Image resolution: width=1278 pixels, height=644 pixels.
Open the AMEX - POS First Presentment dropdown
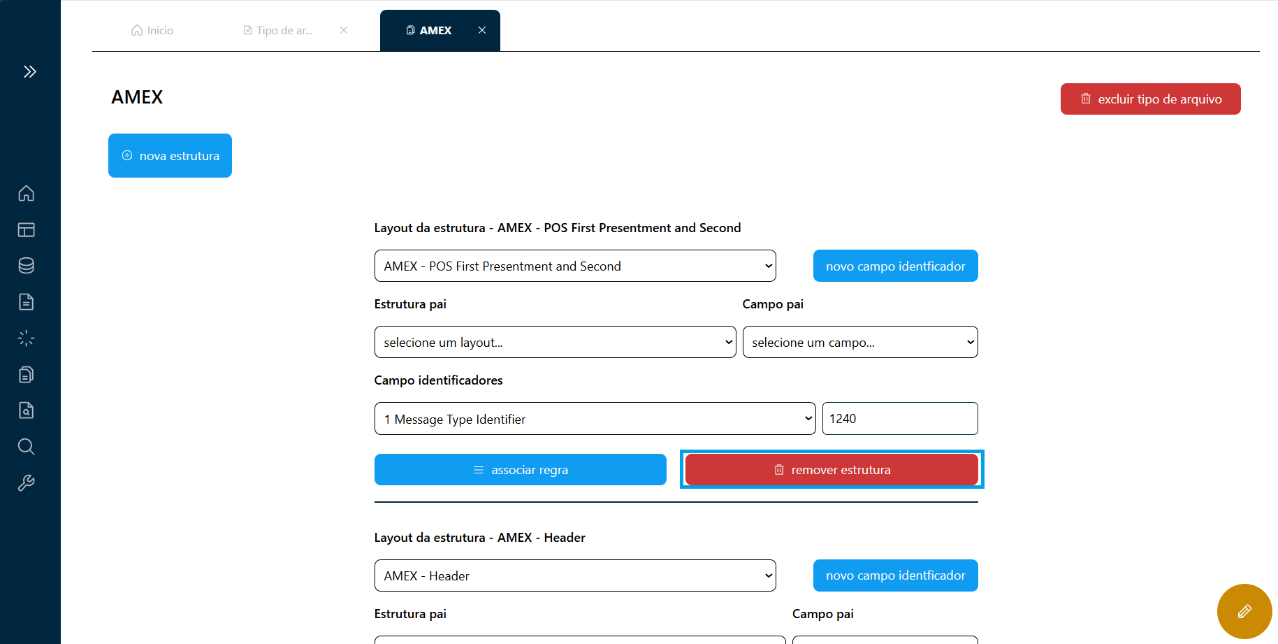click(x=574, y=266)
